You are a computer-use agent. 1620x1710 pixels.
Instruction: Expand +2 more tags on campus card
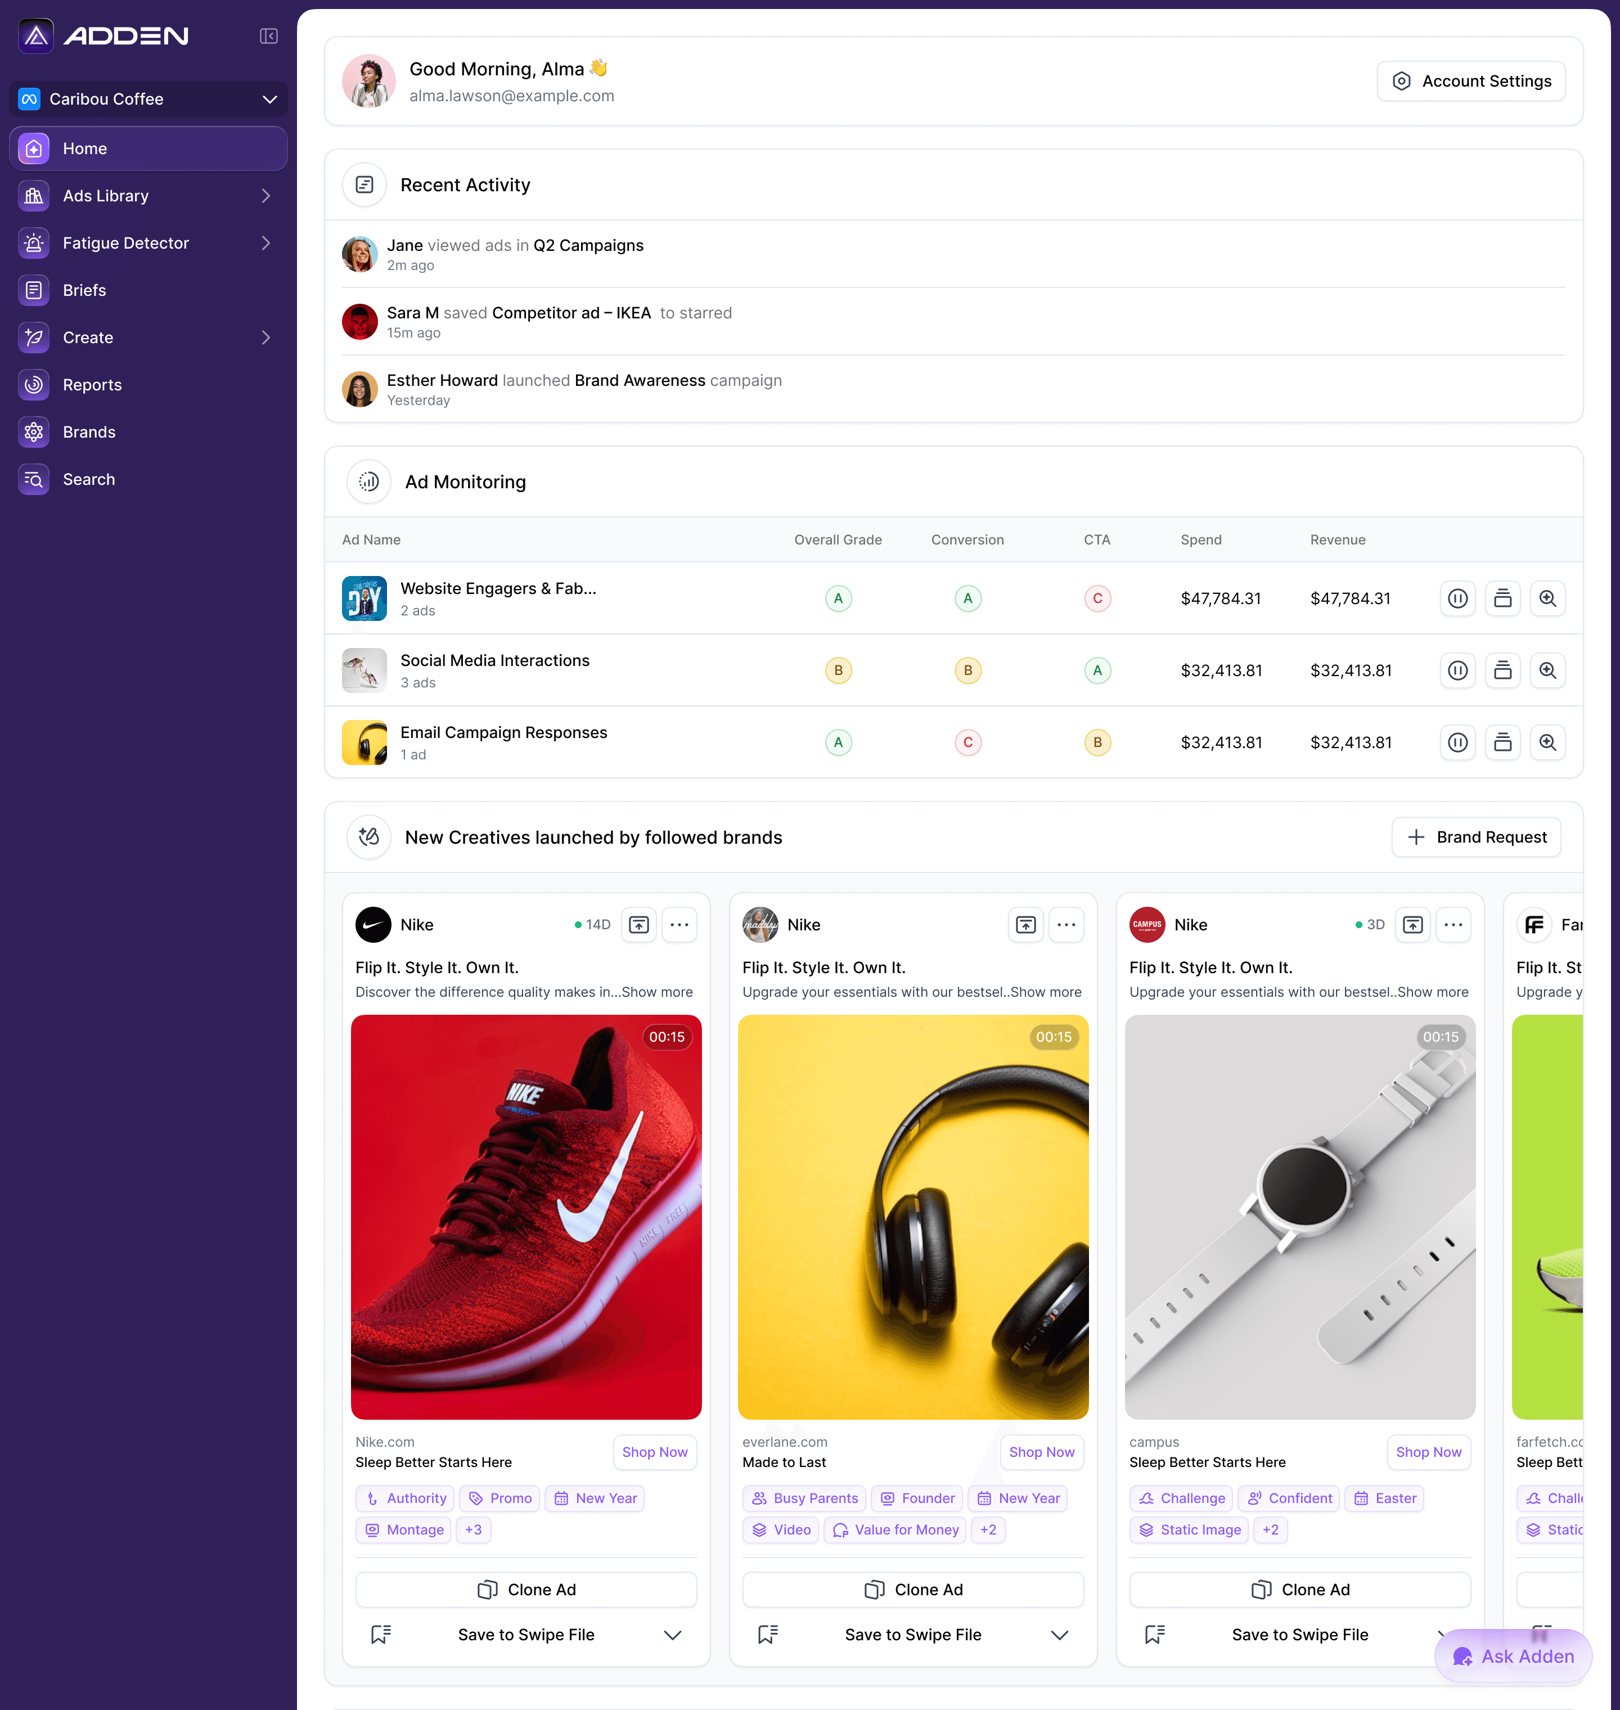click(1270, 1531)
